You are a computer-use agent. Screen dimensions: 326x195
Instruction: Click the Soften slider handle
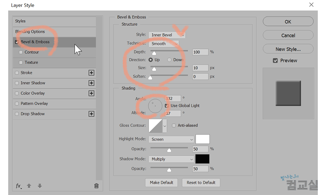(150, 78)
